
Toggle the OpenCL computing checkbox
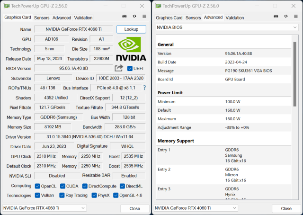click(37, 186)
